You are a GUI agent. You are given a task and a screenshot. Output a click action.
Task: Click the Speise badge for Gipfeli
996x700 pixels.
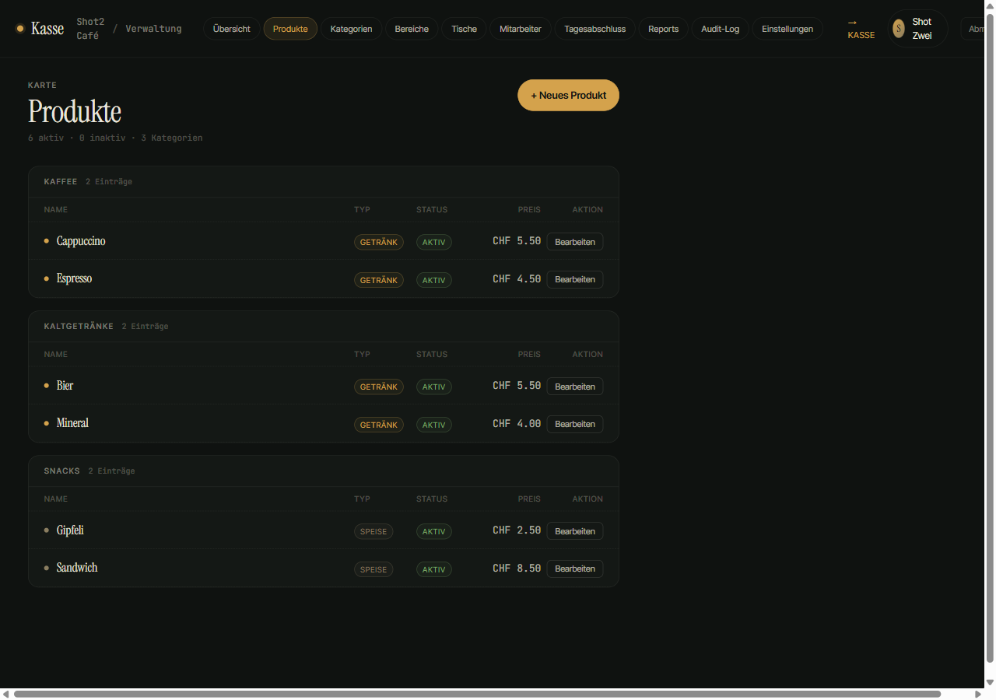point(373,531)
